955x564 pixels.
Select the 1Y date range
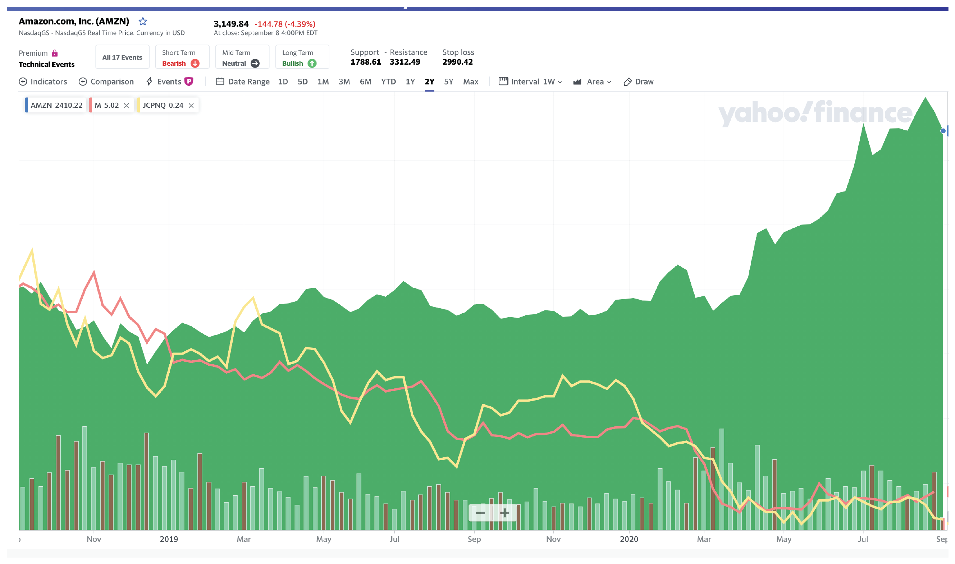(x=410, y=82)
